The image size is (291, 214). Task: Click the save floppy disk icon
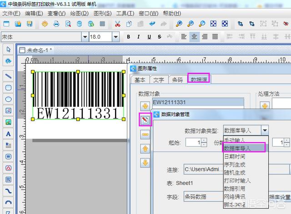(x=30, y=24)
